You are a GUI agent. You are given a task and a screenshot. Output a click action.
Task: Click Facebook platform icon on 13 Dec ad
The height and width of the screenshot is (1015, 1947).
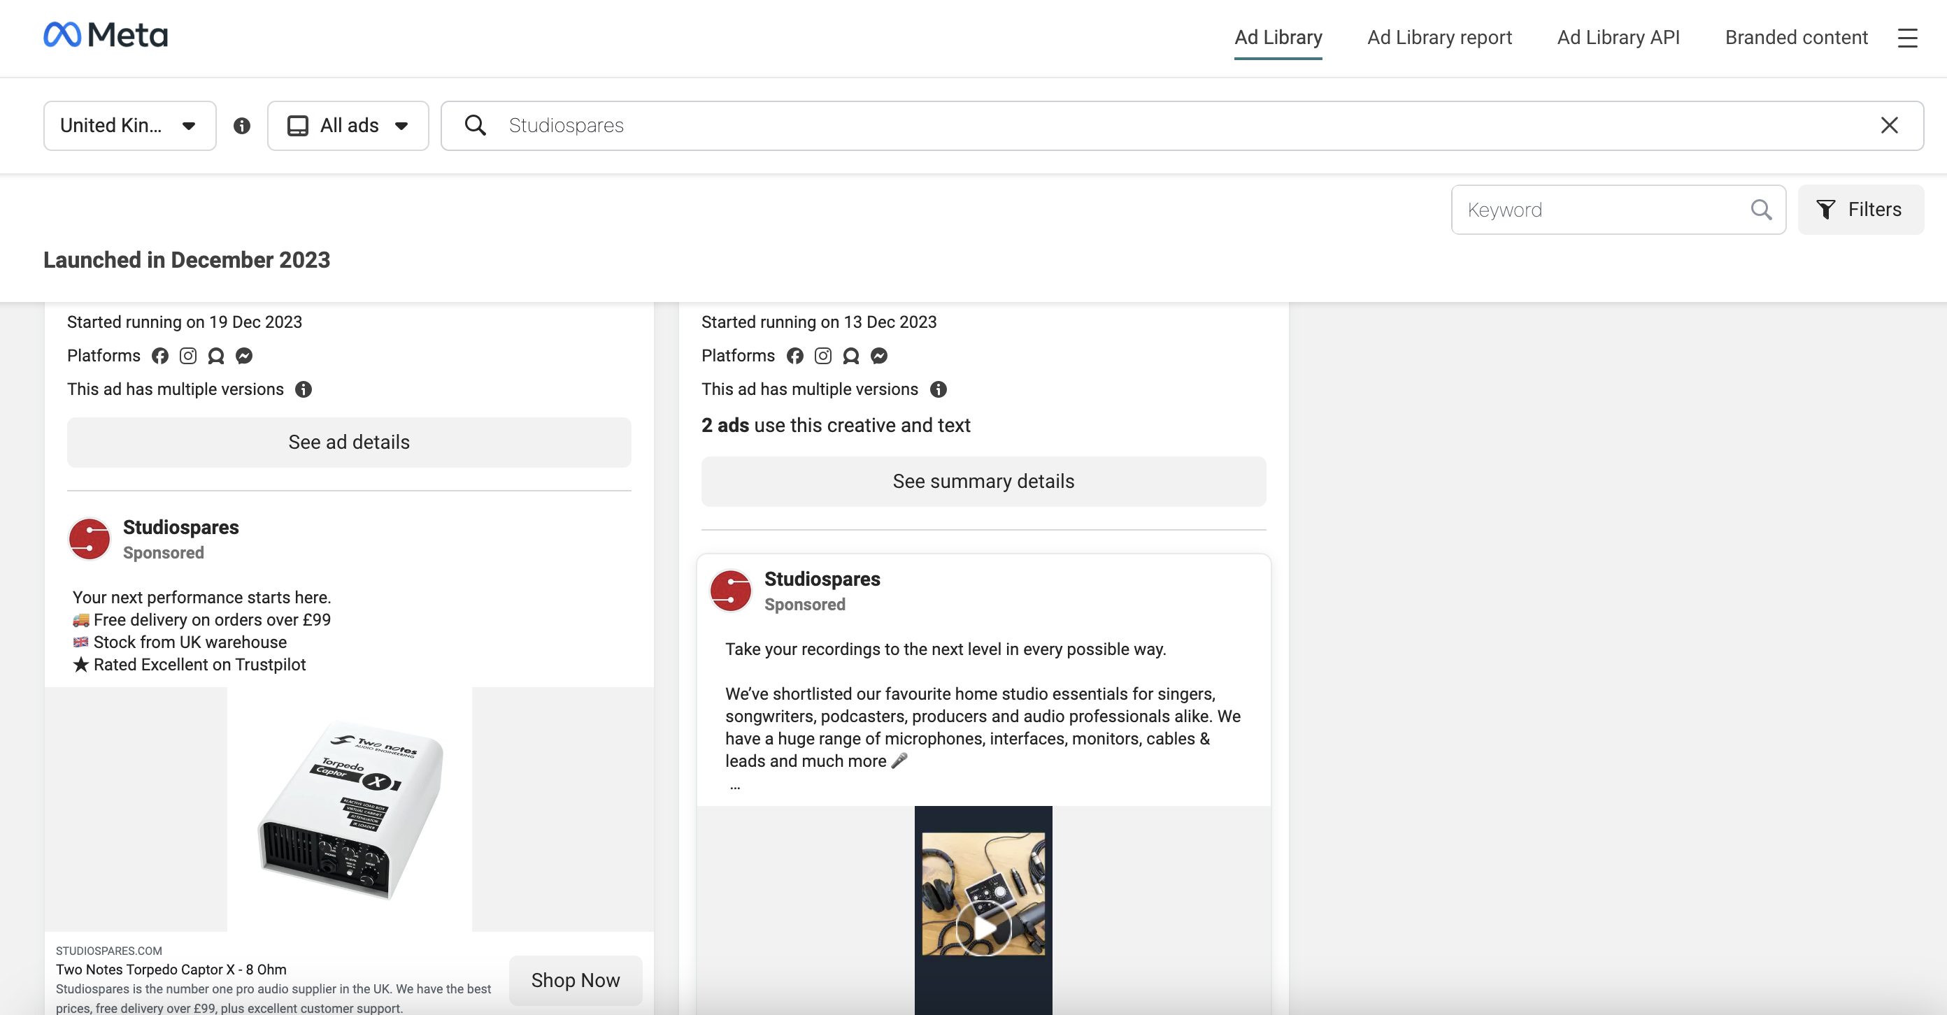click(795, 356)
